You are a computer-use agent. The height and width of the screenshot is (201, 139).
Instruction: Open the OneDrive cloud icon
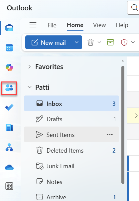(x=9, y=167)
